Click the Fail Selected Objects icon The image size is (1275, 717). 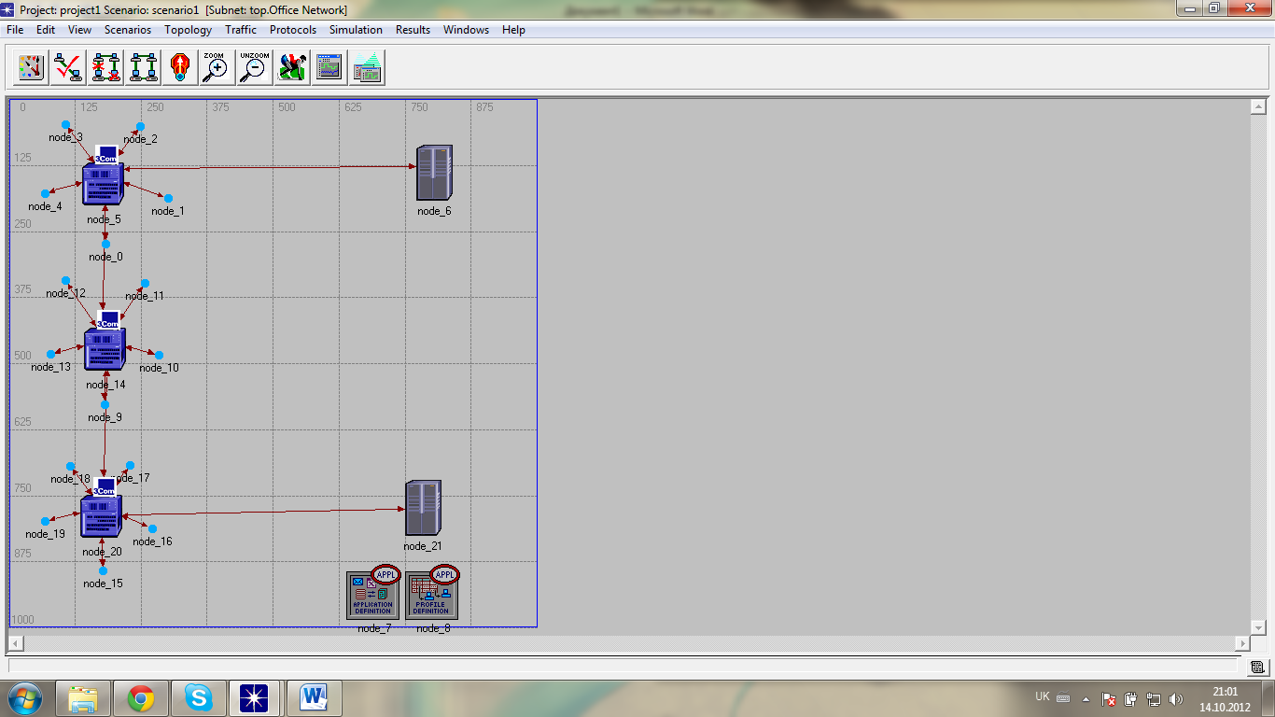click(105, 67)
